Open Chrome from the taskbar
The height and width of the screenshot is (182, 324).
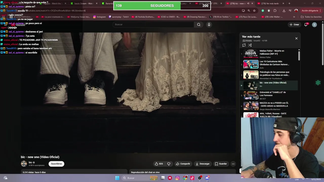[x=185, y=178]
